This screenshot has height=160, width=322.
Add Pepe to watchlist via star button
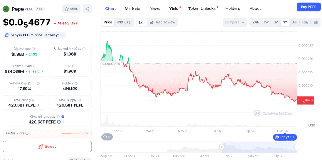tap(71, 9)
